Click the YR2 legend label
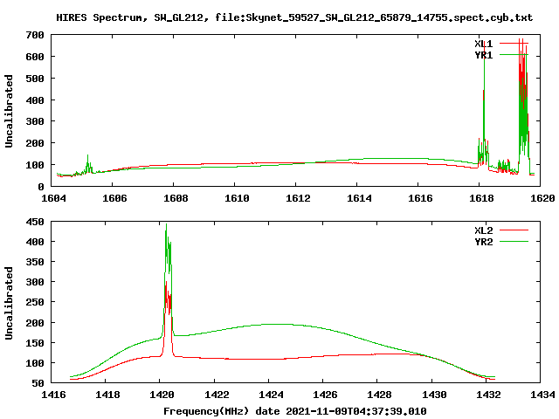The width and height of the screenshot is (559, 419). click(483, 242)
